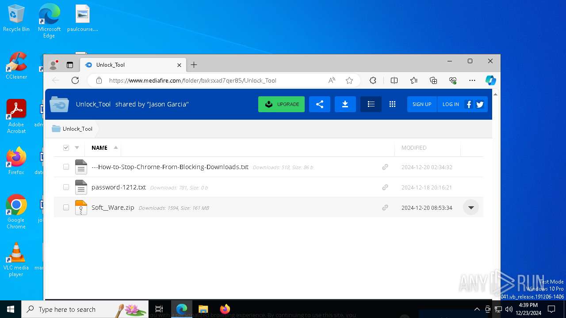Open the select-all dropdown arrow
The height and width of the screenshot is (318, 566).
[x=76, y=148]
